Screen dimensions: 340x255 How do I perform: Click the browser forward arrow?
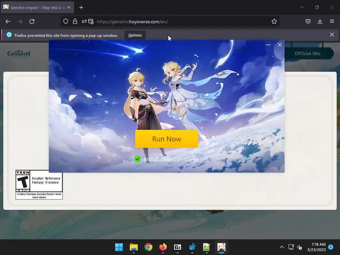(20, 22)
